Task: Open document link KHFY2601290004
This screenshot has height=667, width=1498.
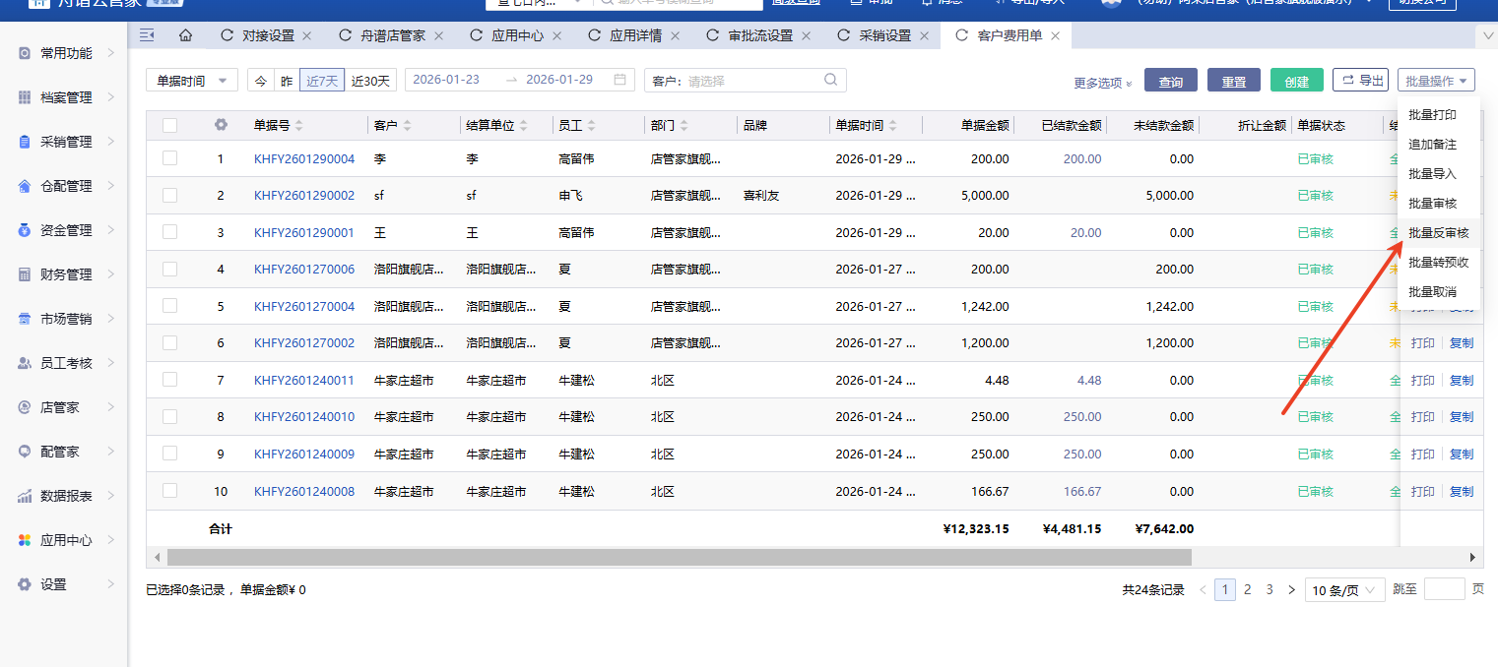Action: pos(303,158)
